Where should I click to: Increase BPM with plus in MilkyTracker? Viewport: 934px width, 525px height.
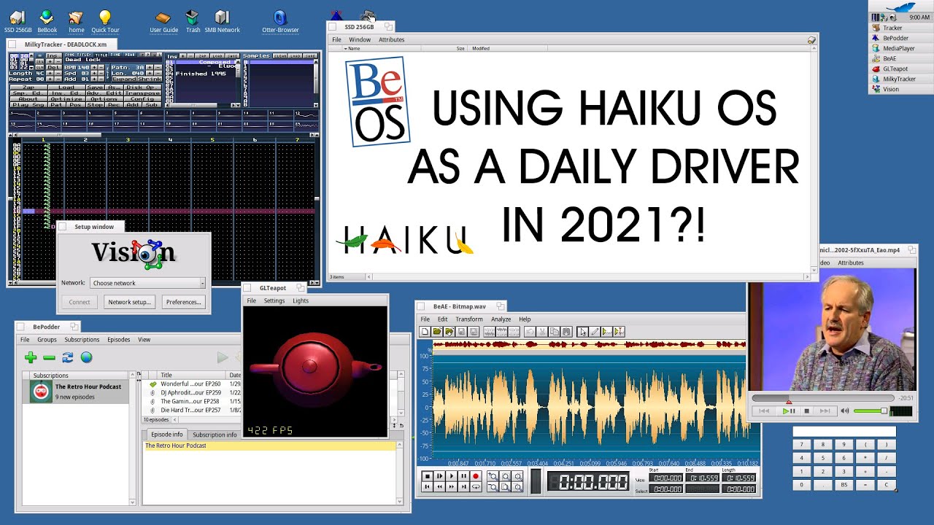[x=94, y=67]
